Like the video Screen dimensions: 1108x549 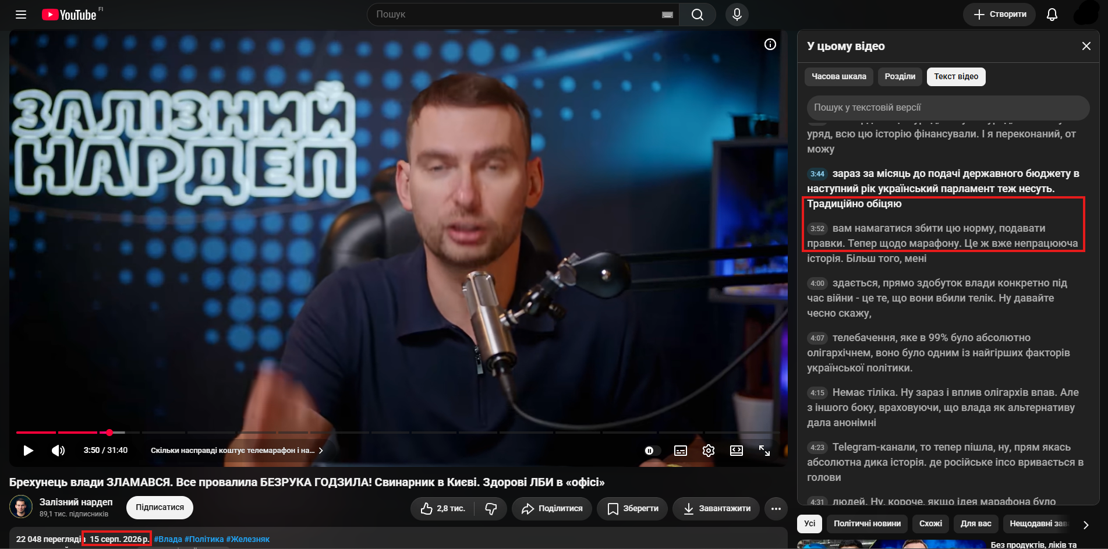(x=443, y=509)
